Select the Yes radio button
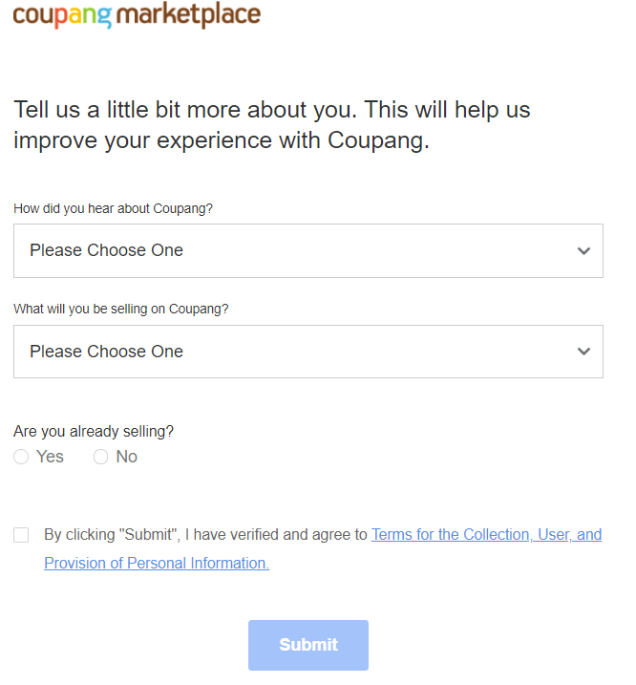636x685 pixels. [x=21, y=458]
